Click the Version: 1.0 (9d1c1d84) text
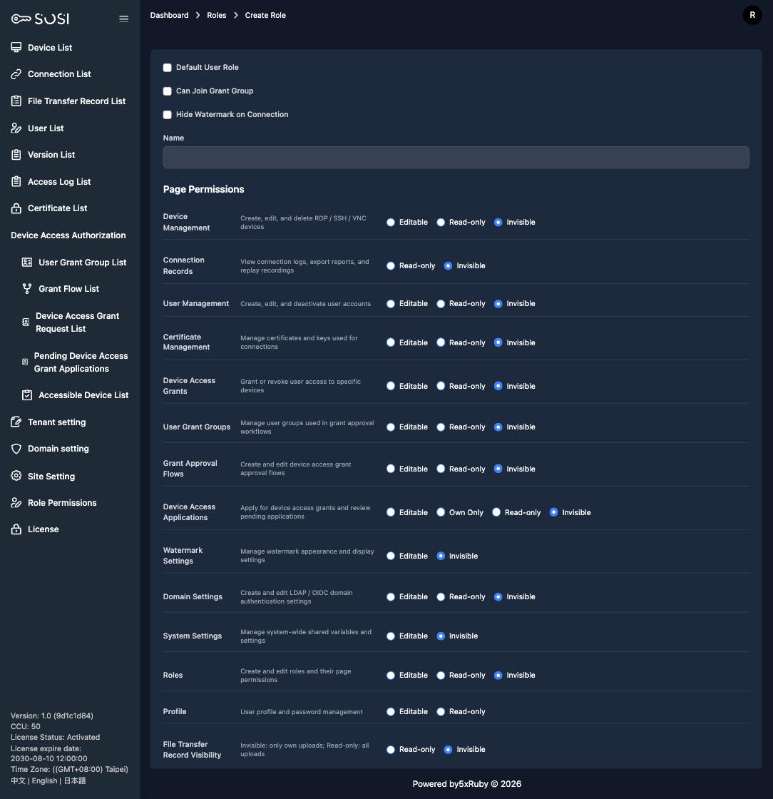 click(x=52, y=716)
